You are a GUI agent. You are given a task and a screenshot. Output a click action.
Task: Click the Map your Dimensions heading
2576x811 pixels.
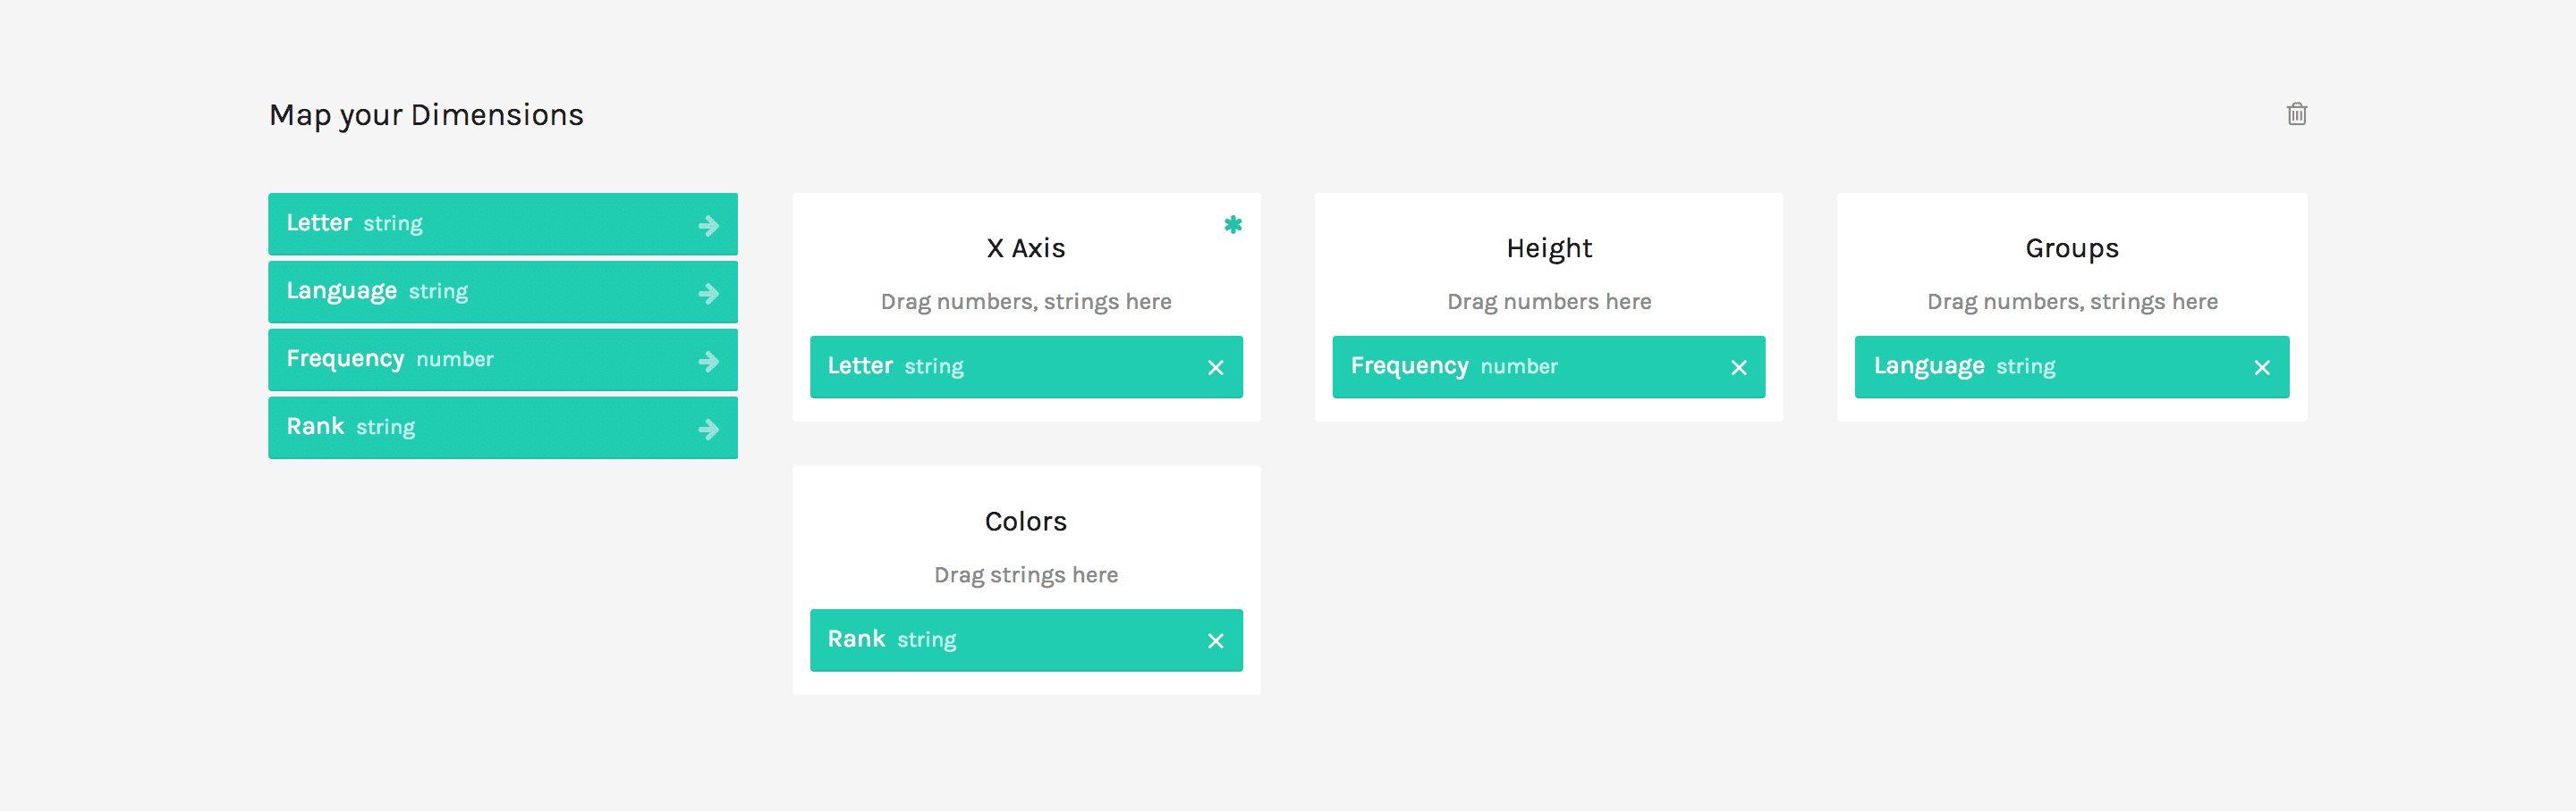pyautogui.click(x=426, y=113)
